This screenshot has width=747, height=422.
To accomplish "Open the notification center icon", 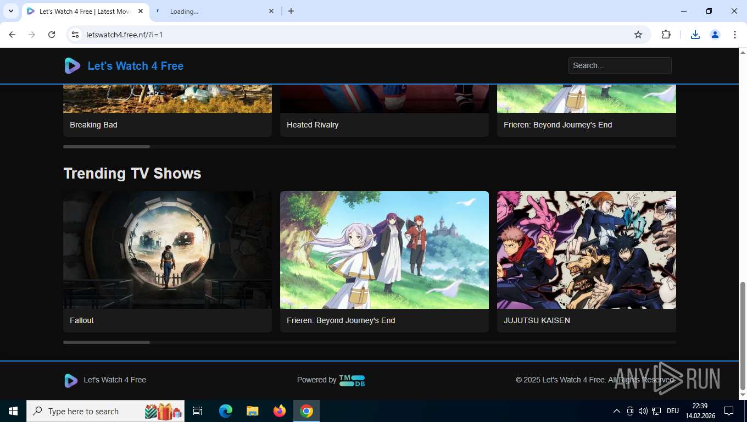I will pyautogui.click(x=729, y=411).
